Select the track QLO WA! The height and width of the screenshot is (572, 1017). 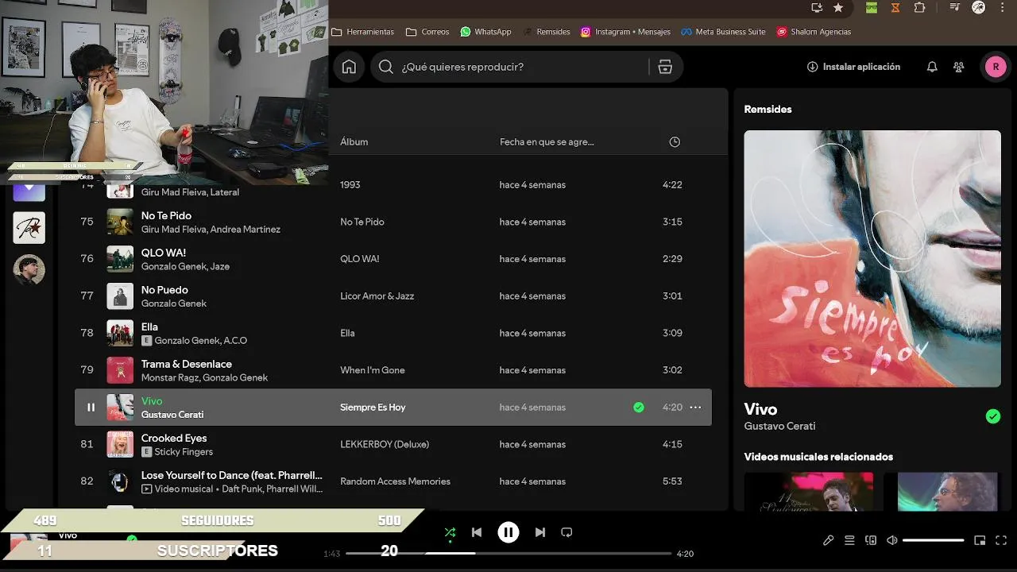tap(164, 253)
